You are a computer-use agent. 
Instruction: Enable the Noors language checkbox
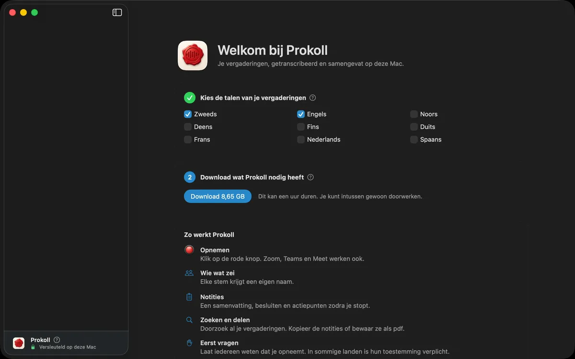coord(414,114)
